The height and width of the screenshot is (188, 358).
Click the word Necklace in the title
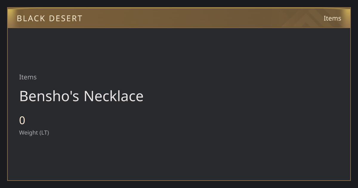113,96
